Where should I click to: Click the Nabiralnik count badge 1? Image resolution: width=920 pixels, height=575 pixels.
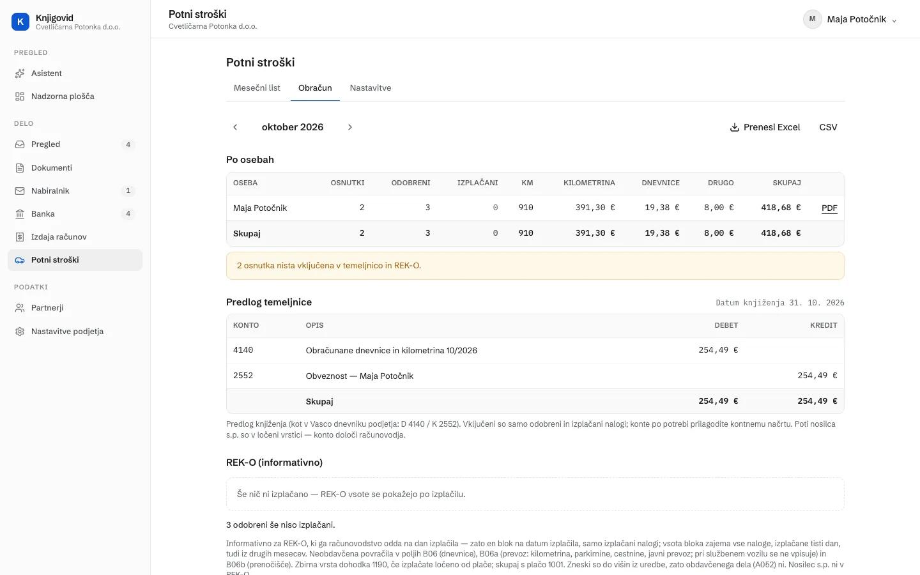tap(128, 191)
